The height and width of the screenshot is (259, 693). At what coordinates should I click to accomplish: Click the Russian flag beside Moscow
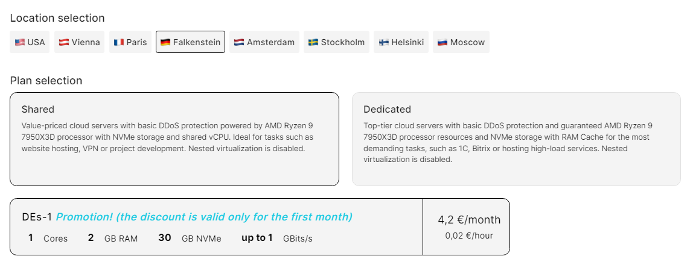pyautogui.click(x=442, y=42)
